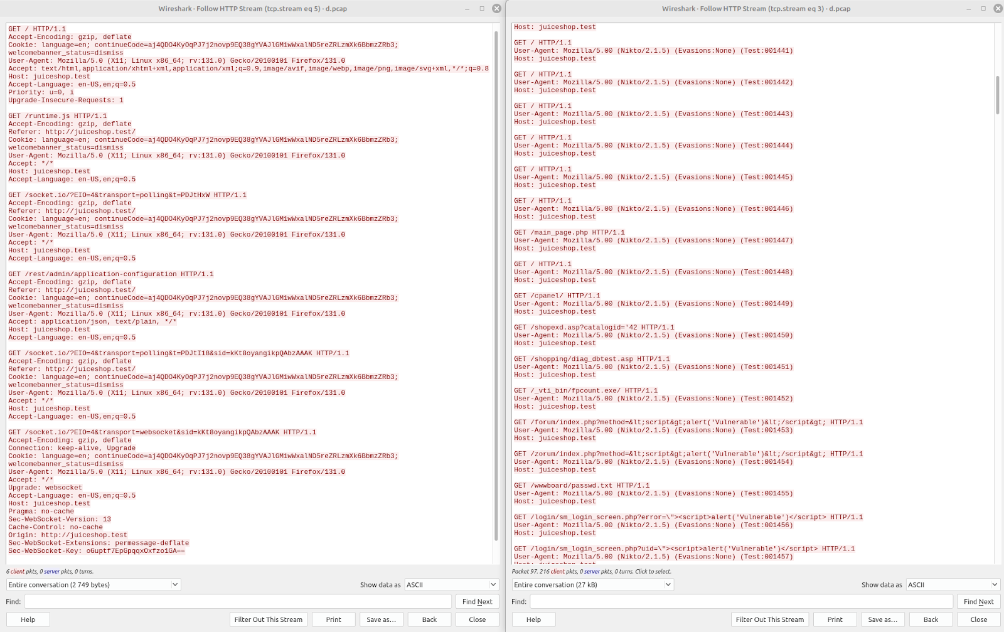Click Save as… in left window
Image resolution: width=1004 pixels, height=632 pixels.
pos(382,619)
